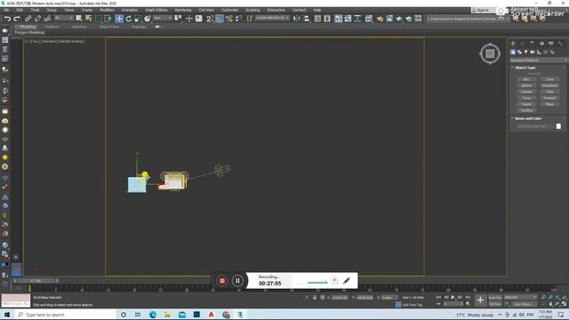Play the animation
Screen dimensions: 569x320
(x=453, y=298)
